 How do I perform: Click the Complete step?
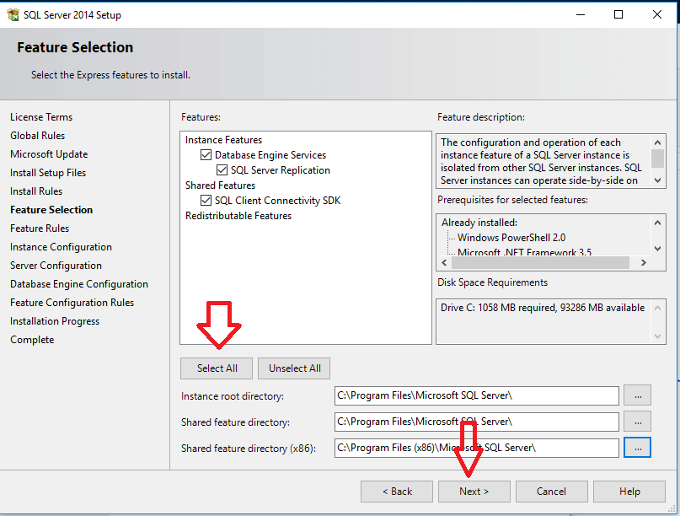32,340
